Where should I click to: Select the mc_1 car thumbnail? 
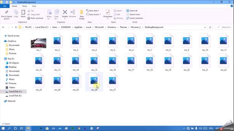(x=38, y=43)
